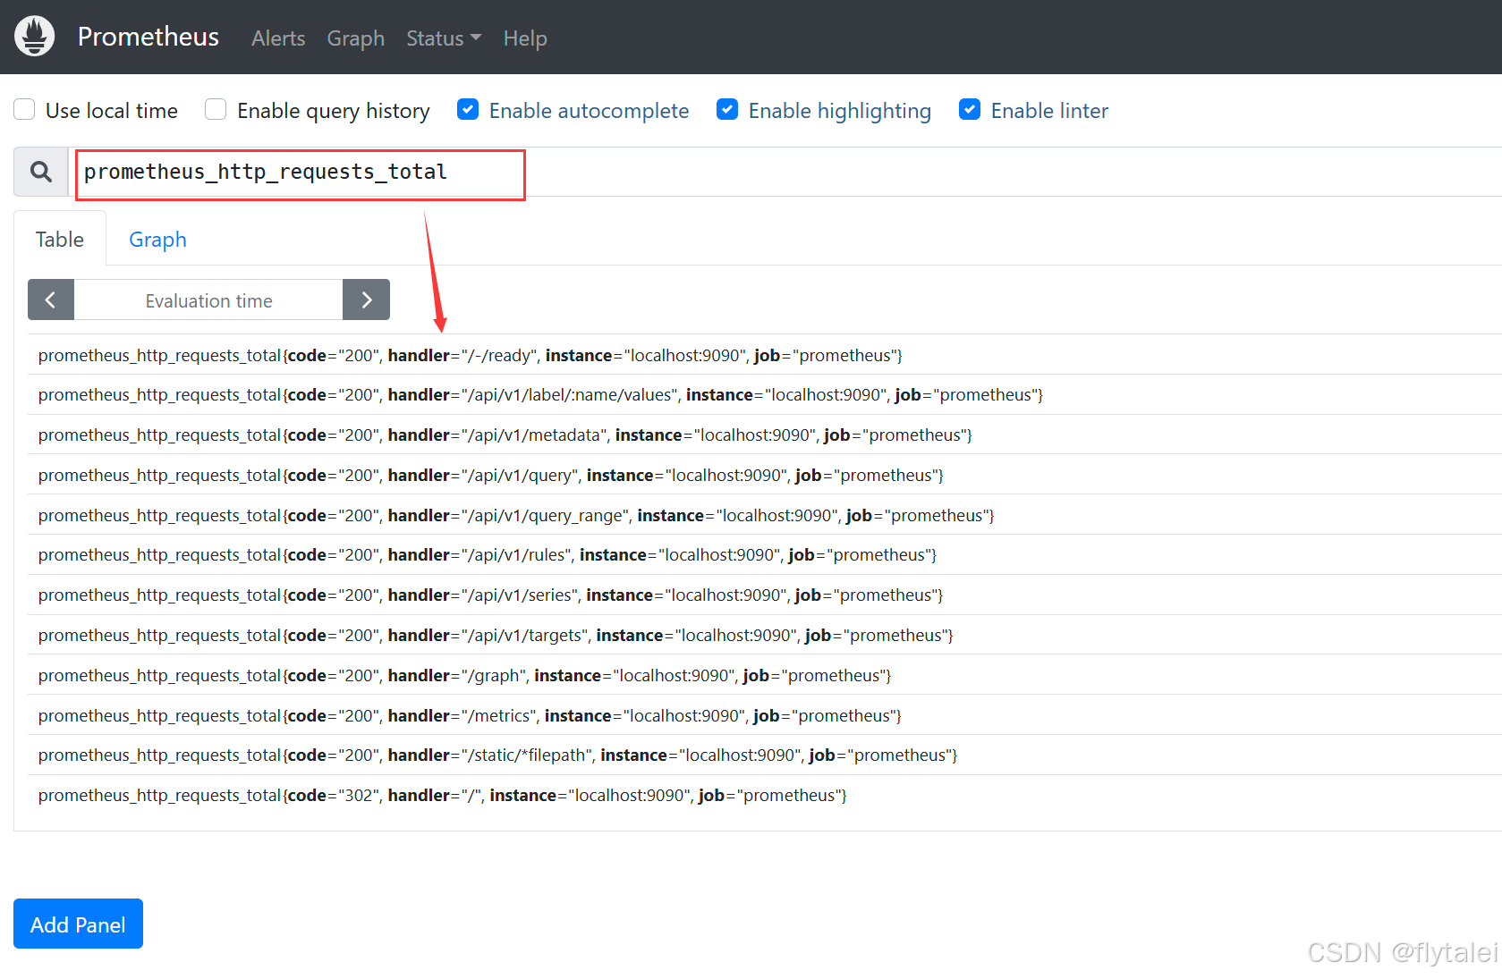This screenshot has width=1502, height=979.
Task: Click the Use local time label
Action: 112,111
